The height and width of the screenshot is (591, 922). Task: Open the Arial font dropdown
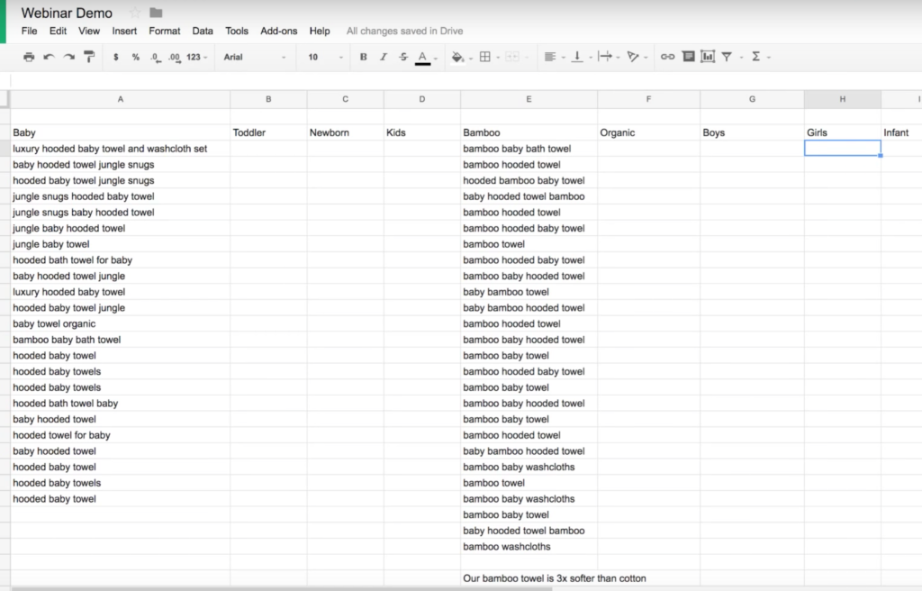(x=255, y=57)
